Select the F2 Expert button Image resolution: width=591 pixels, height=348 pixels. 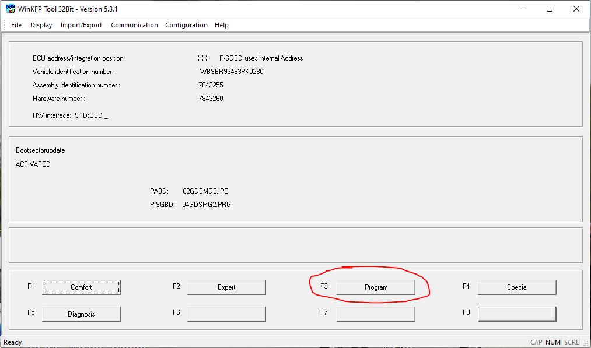point(226,287)
